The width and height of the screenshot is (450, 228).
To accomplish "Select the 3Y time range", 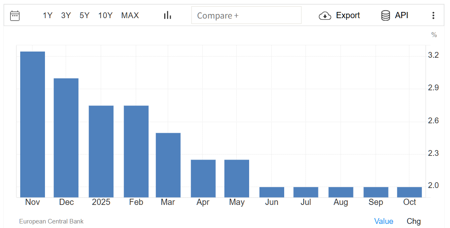I will [66, 16].
